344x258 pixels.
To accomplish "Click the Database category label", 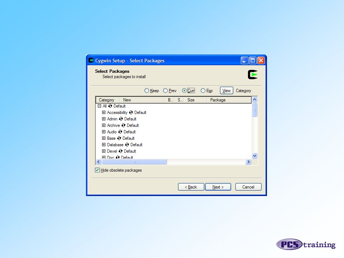I will pyautogui.click(x=115, y=144).
